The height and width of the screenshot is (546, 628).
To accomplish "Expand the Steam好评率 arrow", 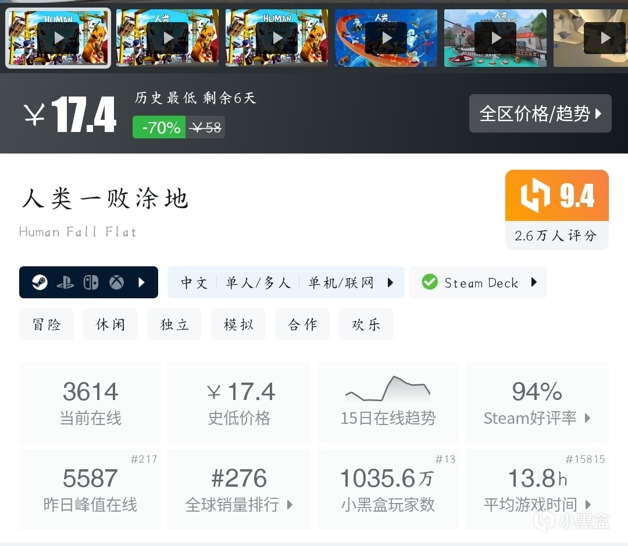I will 587,418.
